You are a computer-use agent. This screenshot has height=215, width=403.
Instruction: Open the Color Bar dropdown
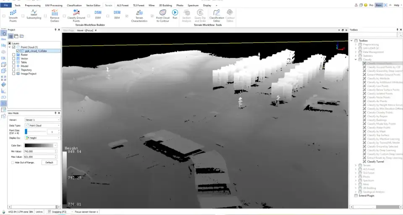[55, 146]
